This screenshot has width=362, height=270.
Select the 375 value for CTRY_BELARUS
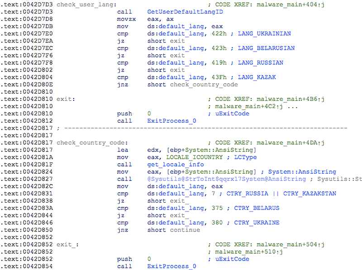click(217, 208)
